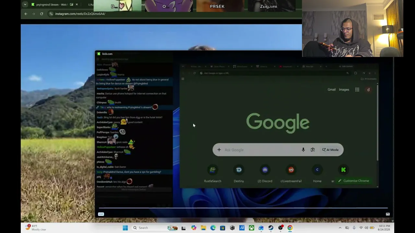
Task: Click the picture-in-picture icon on pryingmind tab
Action: click(x=72, y=5)
